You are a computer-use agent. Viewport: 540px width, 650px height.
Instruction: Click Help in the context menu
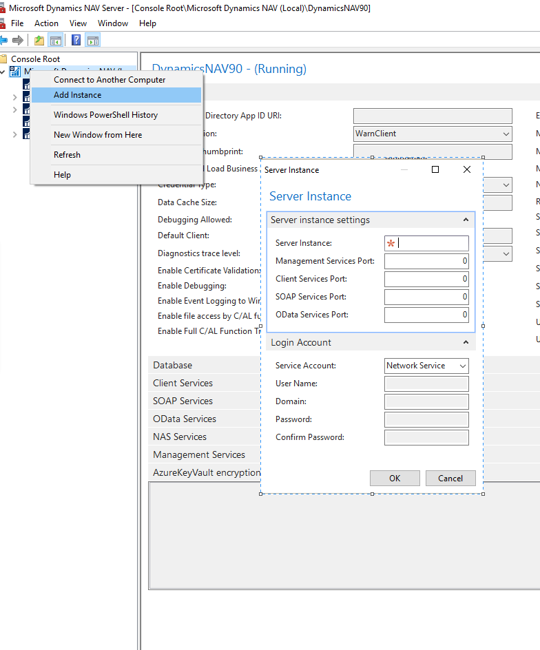tap(116, 174)
